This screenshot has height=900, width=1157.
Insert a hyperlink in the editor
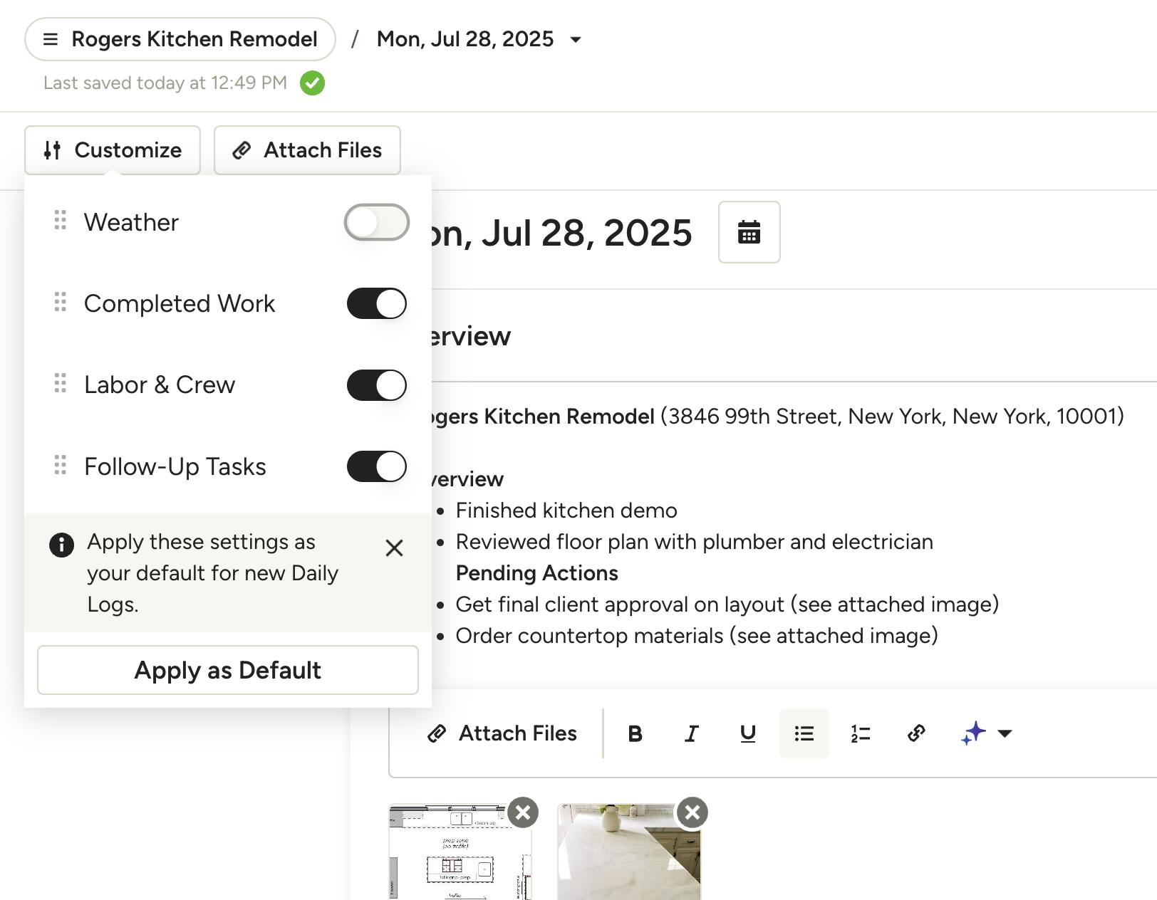click(x=916, y=733)
